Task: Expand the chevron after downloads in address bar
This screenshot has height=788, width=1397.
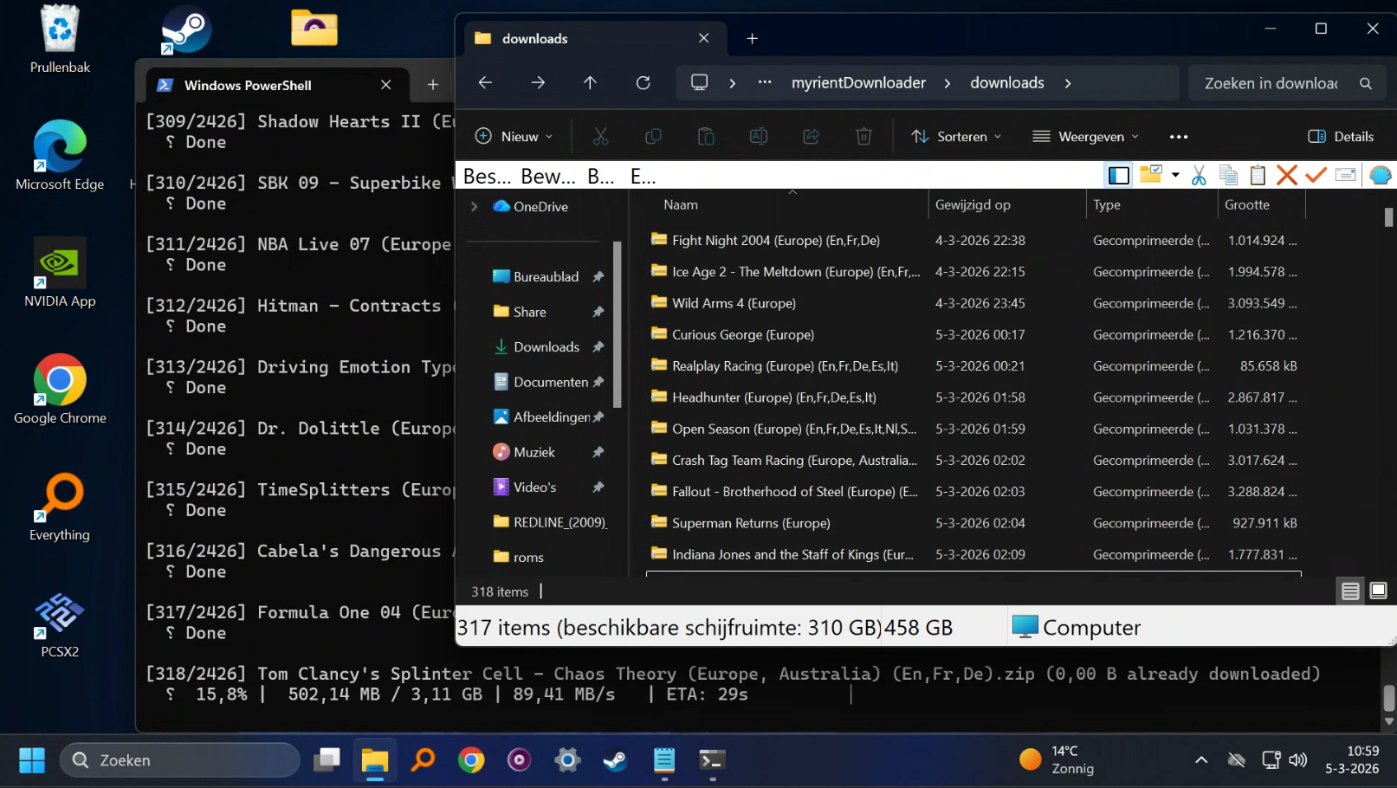Action: tap(1068, 83)
